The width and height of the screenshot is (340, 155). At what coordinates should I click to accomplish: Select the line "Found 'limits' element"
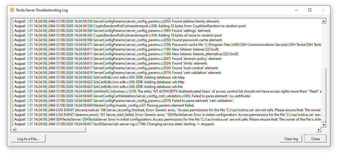click(110, 63)
